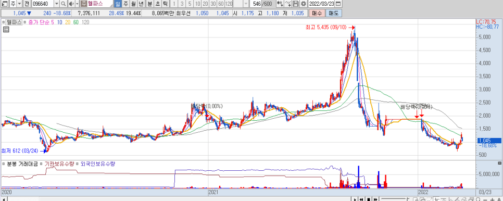The width and height of the screenshot is (503, 201).
Task: Click the 120-day moving average legend
Action: [85, 22]
